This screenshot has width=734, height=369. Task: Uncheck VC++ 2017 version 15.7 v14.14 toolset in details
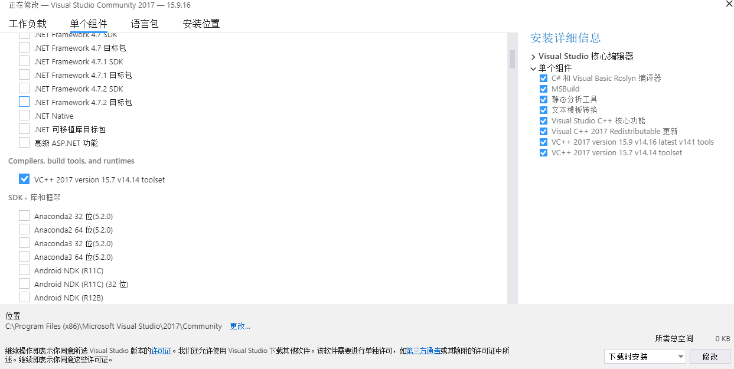543,153
